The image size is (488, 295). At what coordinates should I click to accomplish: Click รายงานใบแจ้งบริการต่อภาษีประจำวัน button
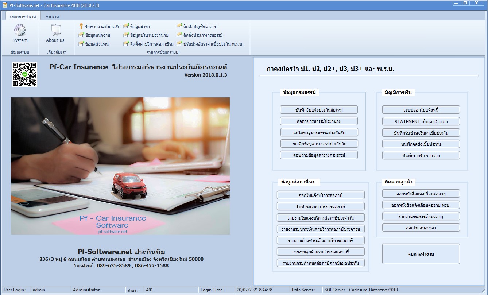(321, 218)
